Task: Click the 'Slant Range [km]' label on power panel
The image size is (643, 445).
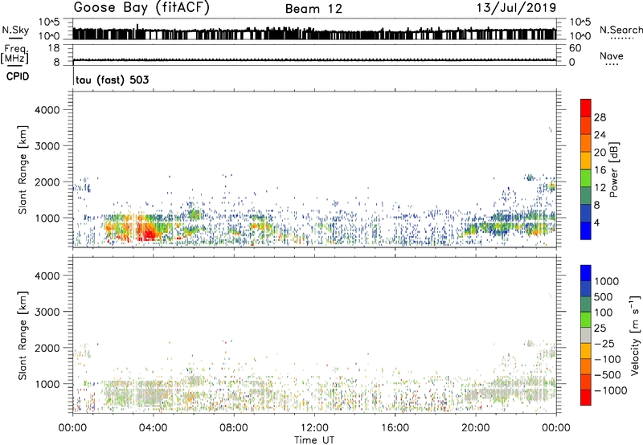Action: pyautogui.click(x=23, y=169)
